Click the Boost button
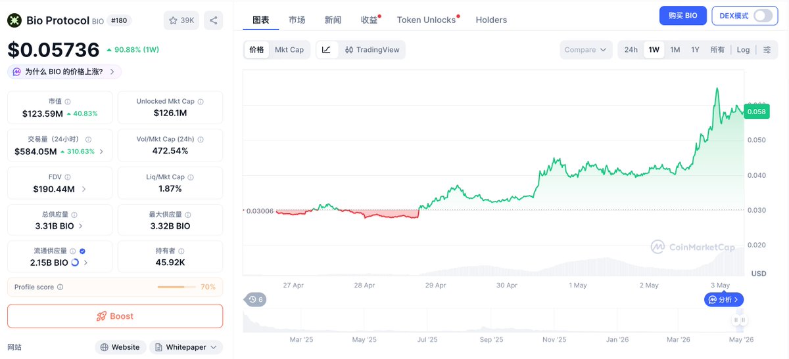The height and width of the screenshot is (359, 789). tap(115, 316)
